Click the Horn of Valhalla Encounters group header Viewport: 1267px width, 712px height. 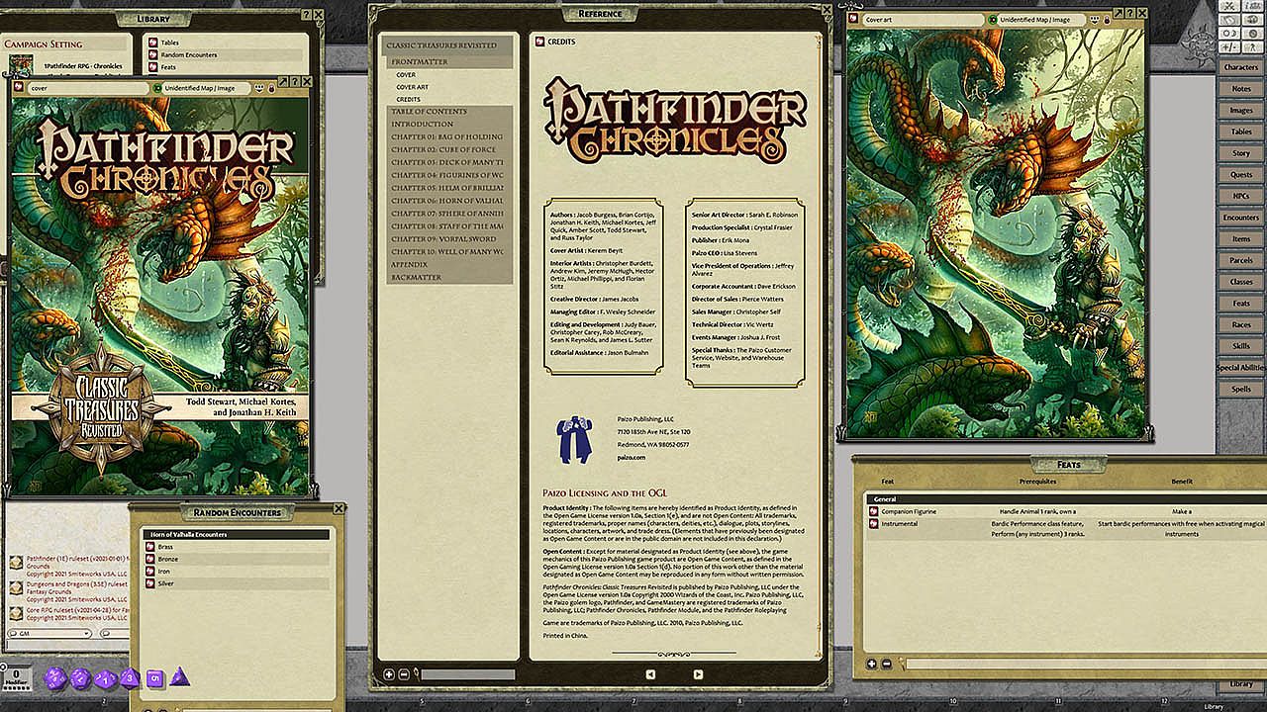pos(236,534)
